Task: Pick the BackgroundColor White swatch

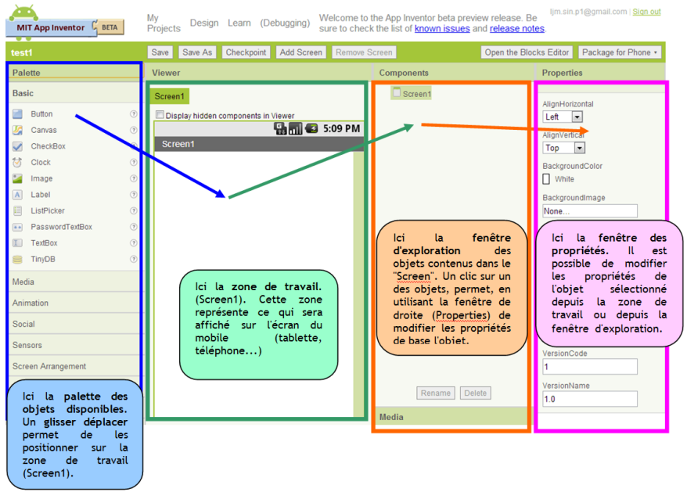Action: tap(546, 179)
